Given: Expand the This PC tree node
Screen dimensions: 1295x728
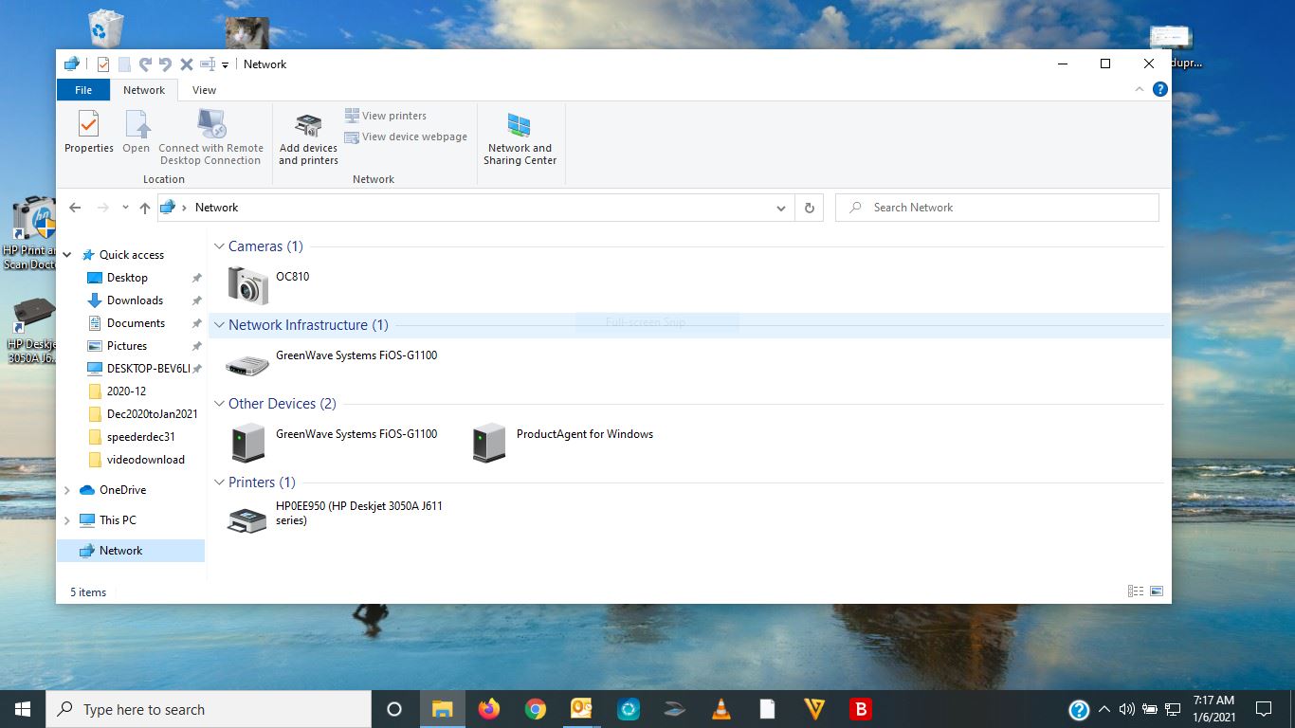Looking at the screenshot, I should click(x=67, y=520).
